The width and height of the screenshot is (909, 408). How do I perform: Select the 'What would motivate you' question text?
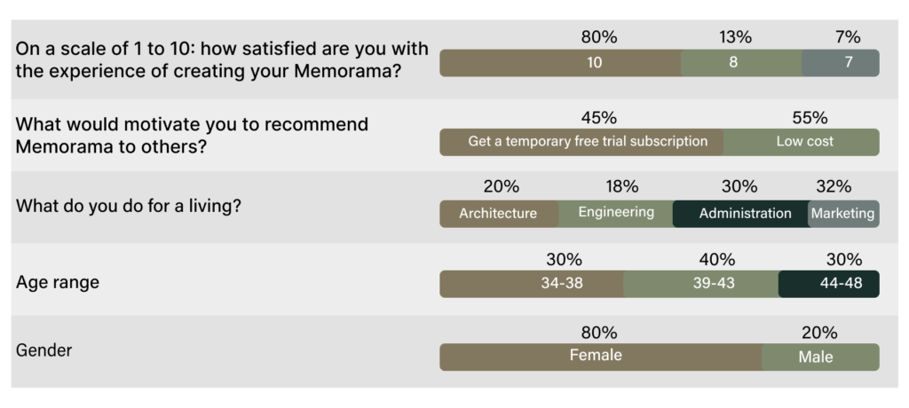click(192, 136)
